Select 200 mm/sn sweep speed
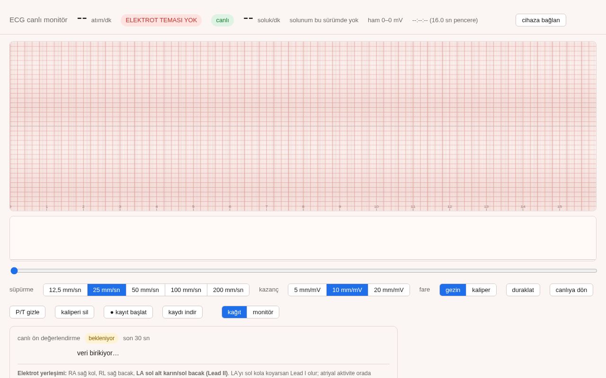 (228, 290)
